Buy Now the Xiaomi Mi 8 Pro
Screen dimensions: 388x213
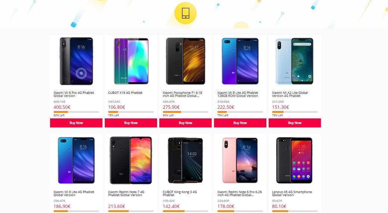click(x=76, y=123)
